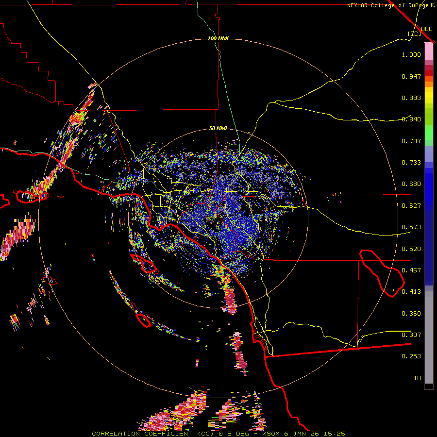The height and width of the screenshot is (437, 437).
Task: Click the 0.787 legend value
Action: (411, 141)
